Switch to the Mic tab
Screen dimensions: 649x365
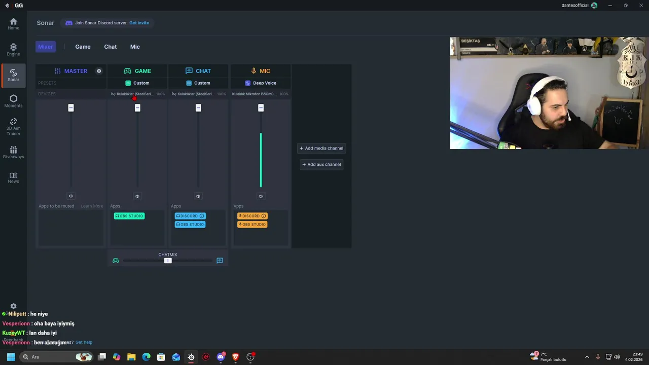(135, 47)
